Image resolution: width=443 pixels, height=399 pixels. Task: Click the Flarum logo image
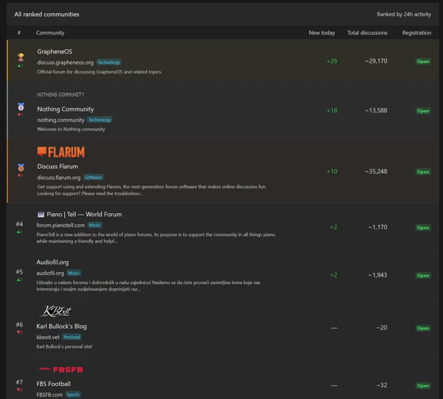pos(61,152)
